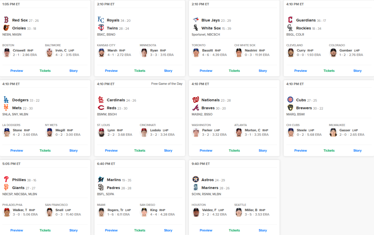Click the Reds C logo
Screen dimensions: 374x235
click(x=101, y=107)
